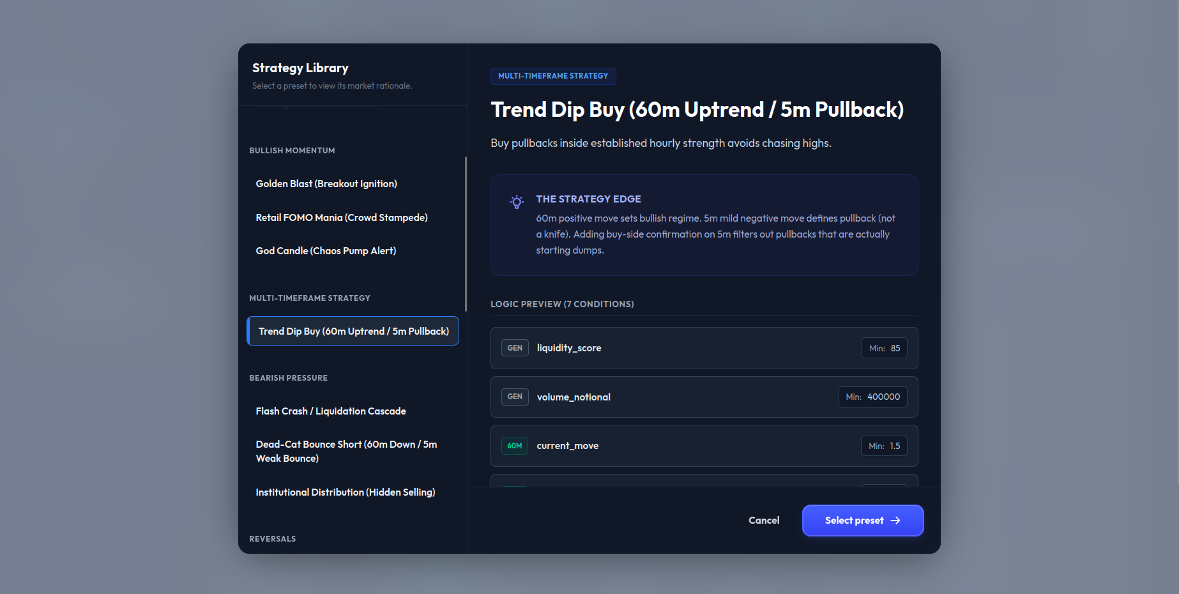Select Institutional Distribution (Hidden Selling) preset
Image resolution: width=1179 pixels, height=594 pixels.
[346, 492]
